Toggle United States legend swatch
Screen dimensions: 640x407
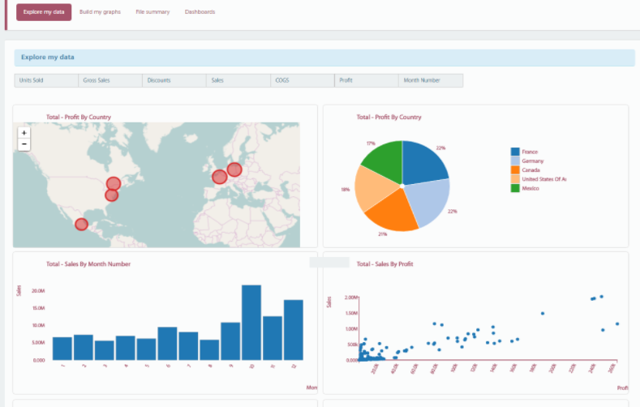[515, 179]
